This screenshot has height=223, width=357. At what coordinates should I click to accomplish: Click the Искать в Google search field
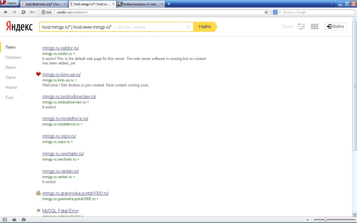(318, 12)
